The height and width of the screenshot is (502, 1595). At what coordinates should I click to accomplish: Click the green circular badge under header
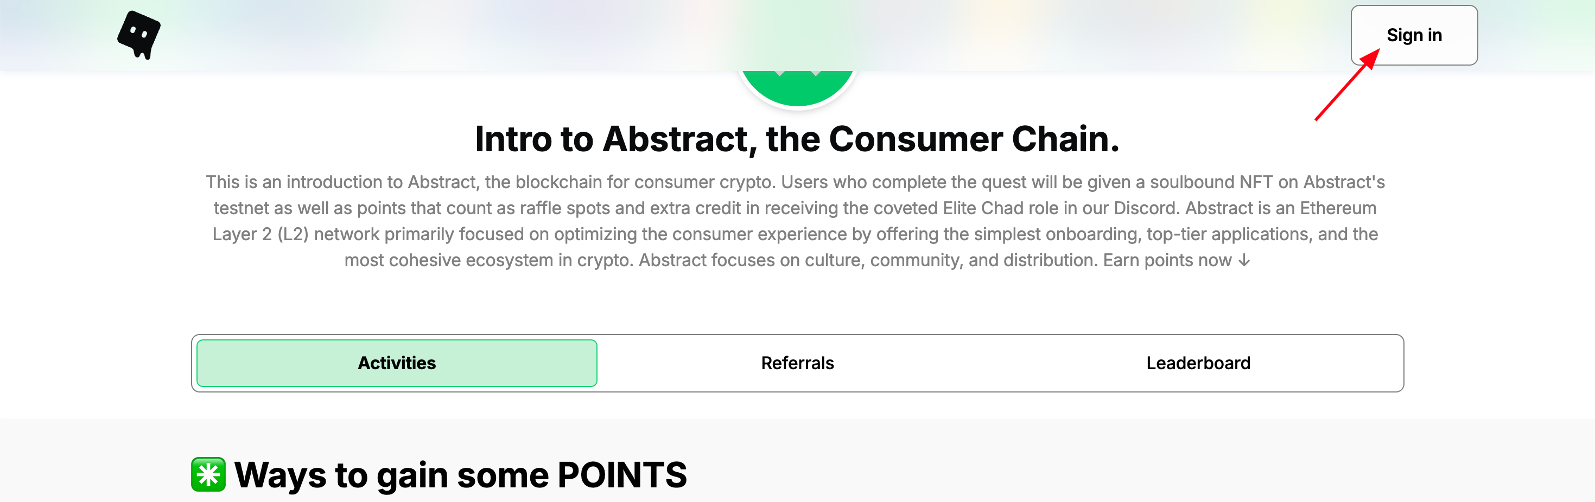pos(798,88)
